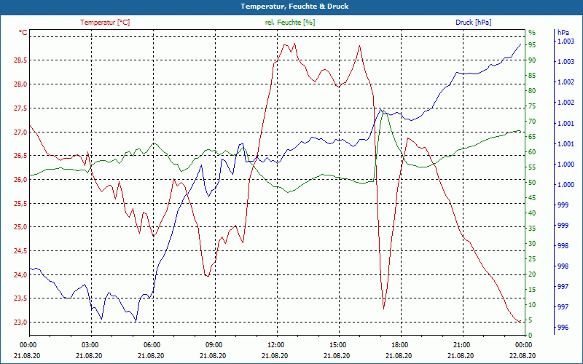583x364 pixels.
Task: Click the '%' unit label on humidity axis
Action: (x=532, y=33)
